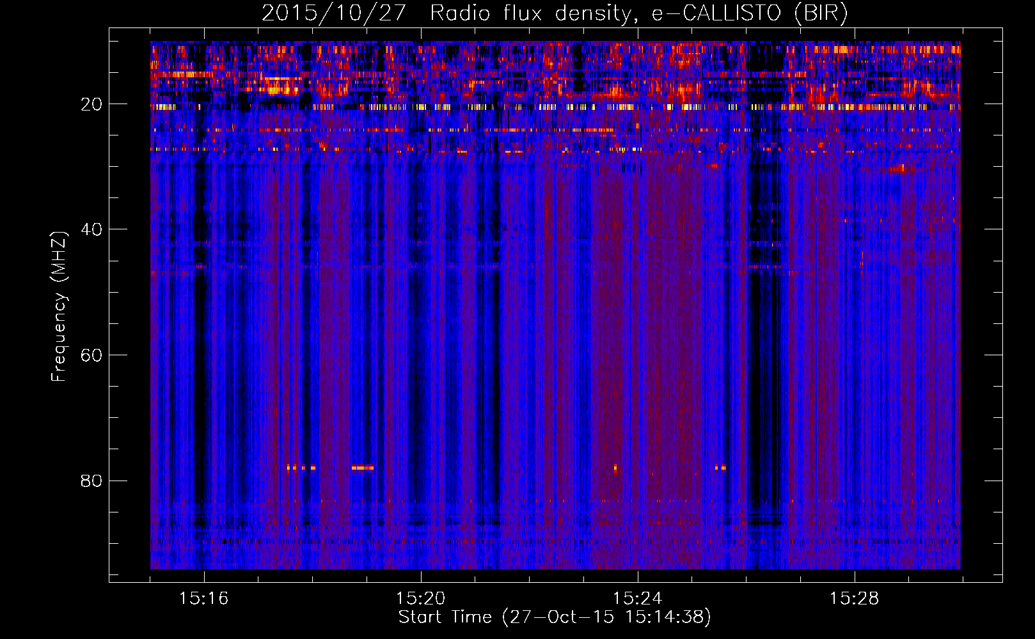The width and height of the screenshot is (1035, 639).
Task: Click the 60 MHz frequency tick label
Action: point(92,355)
